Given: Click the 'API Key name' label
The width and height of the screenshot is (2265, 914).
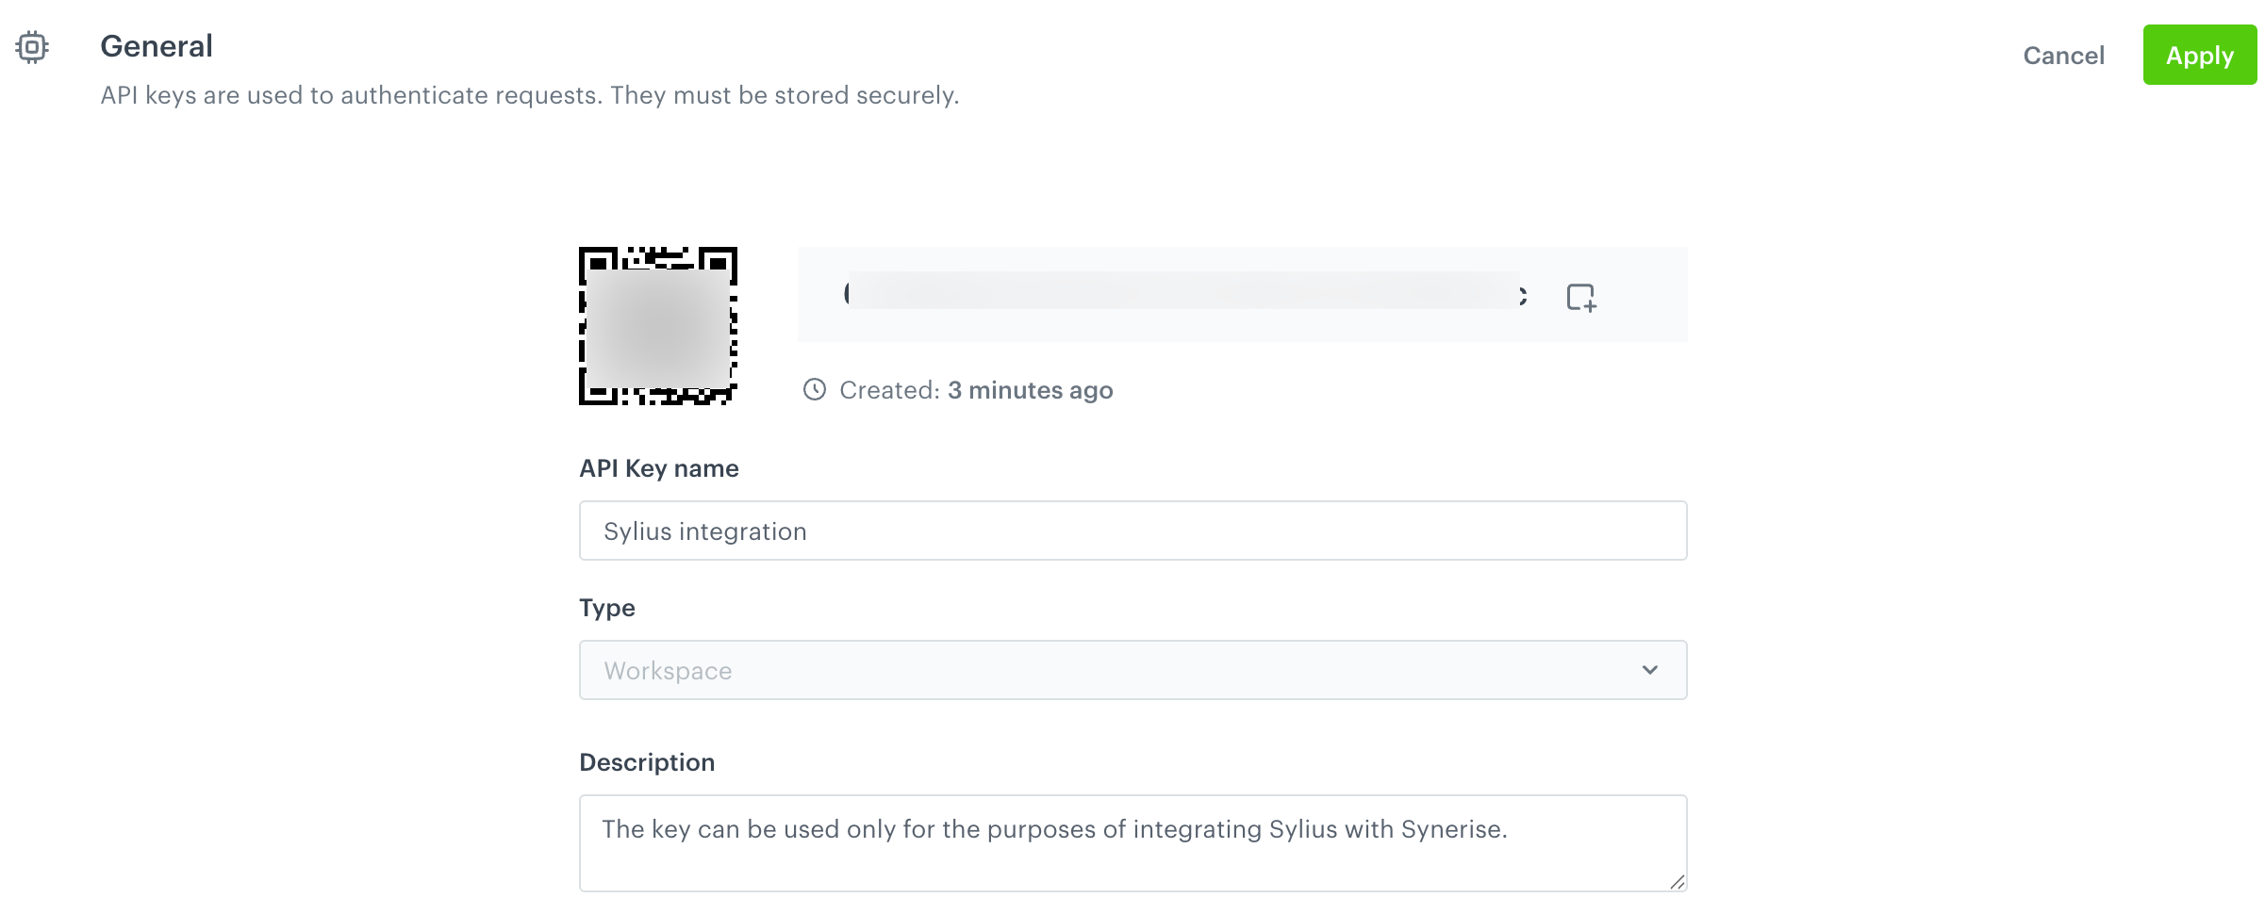Looking at the screenshot, I should 658,468.
